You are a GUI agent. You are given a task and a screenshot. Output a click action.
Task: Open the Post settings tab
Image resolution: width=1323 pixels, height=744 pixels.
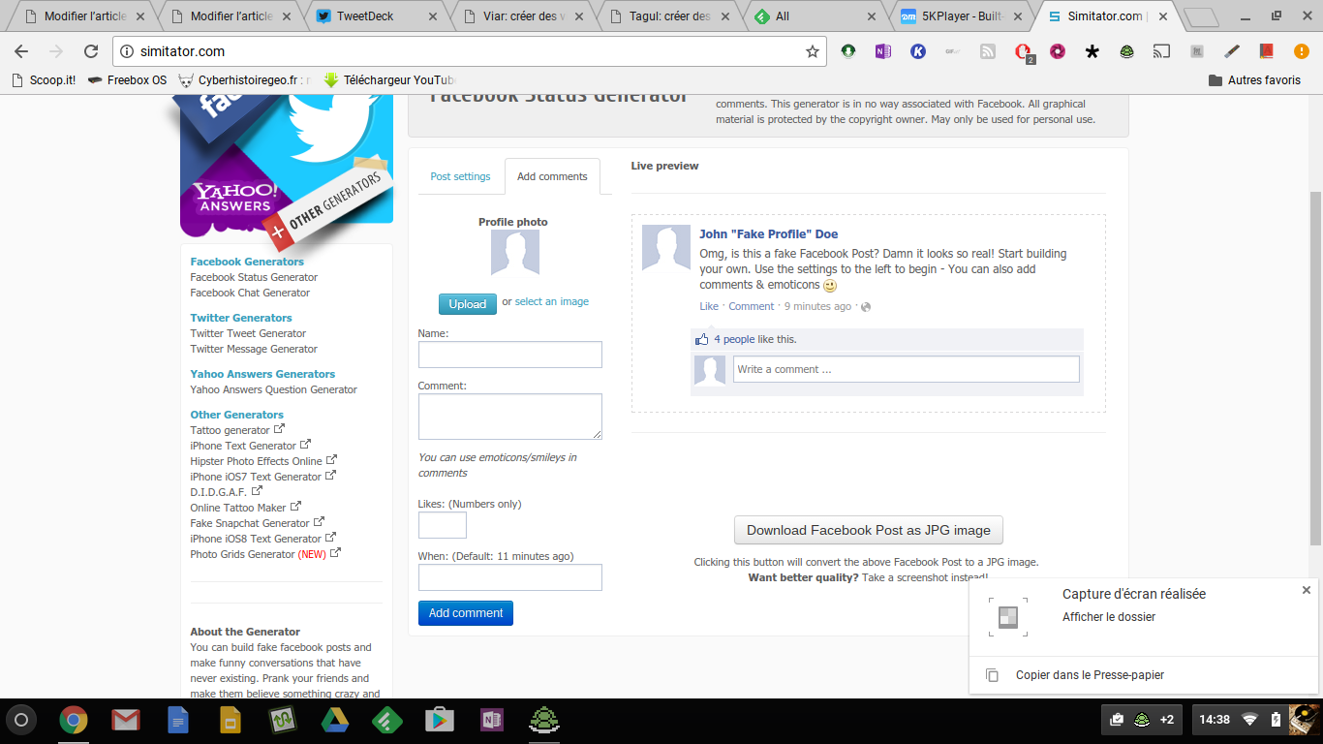coord(460,176)
